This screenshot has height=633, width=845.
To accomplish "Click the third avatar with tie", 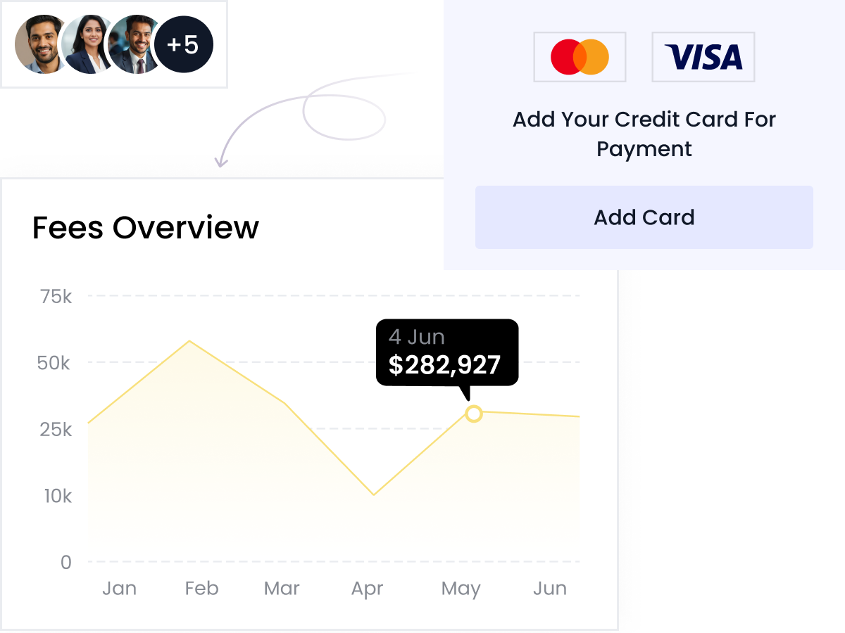I will (134, 45).
